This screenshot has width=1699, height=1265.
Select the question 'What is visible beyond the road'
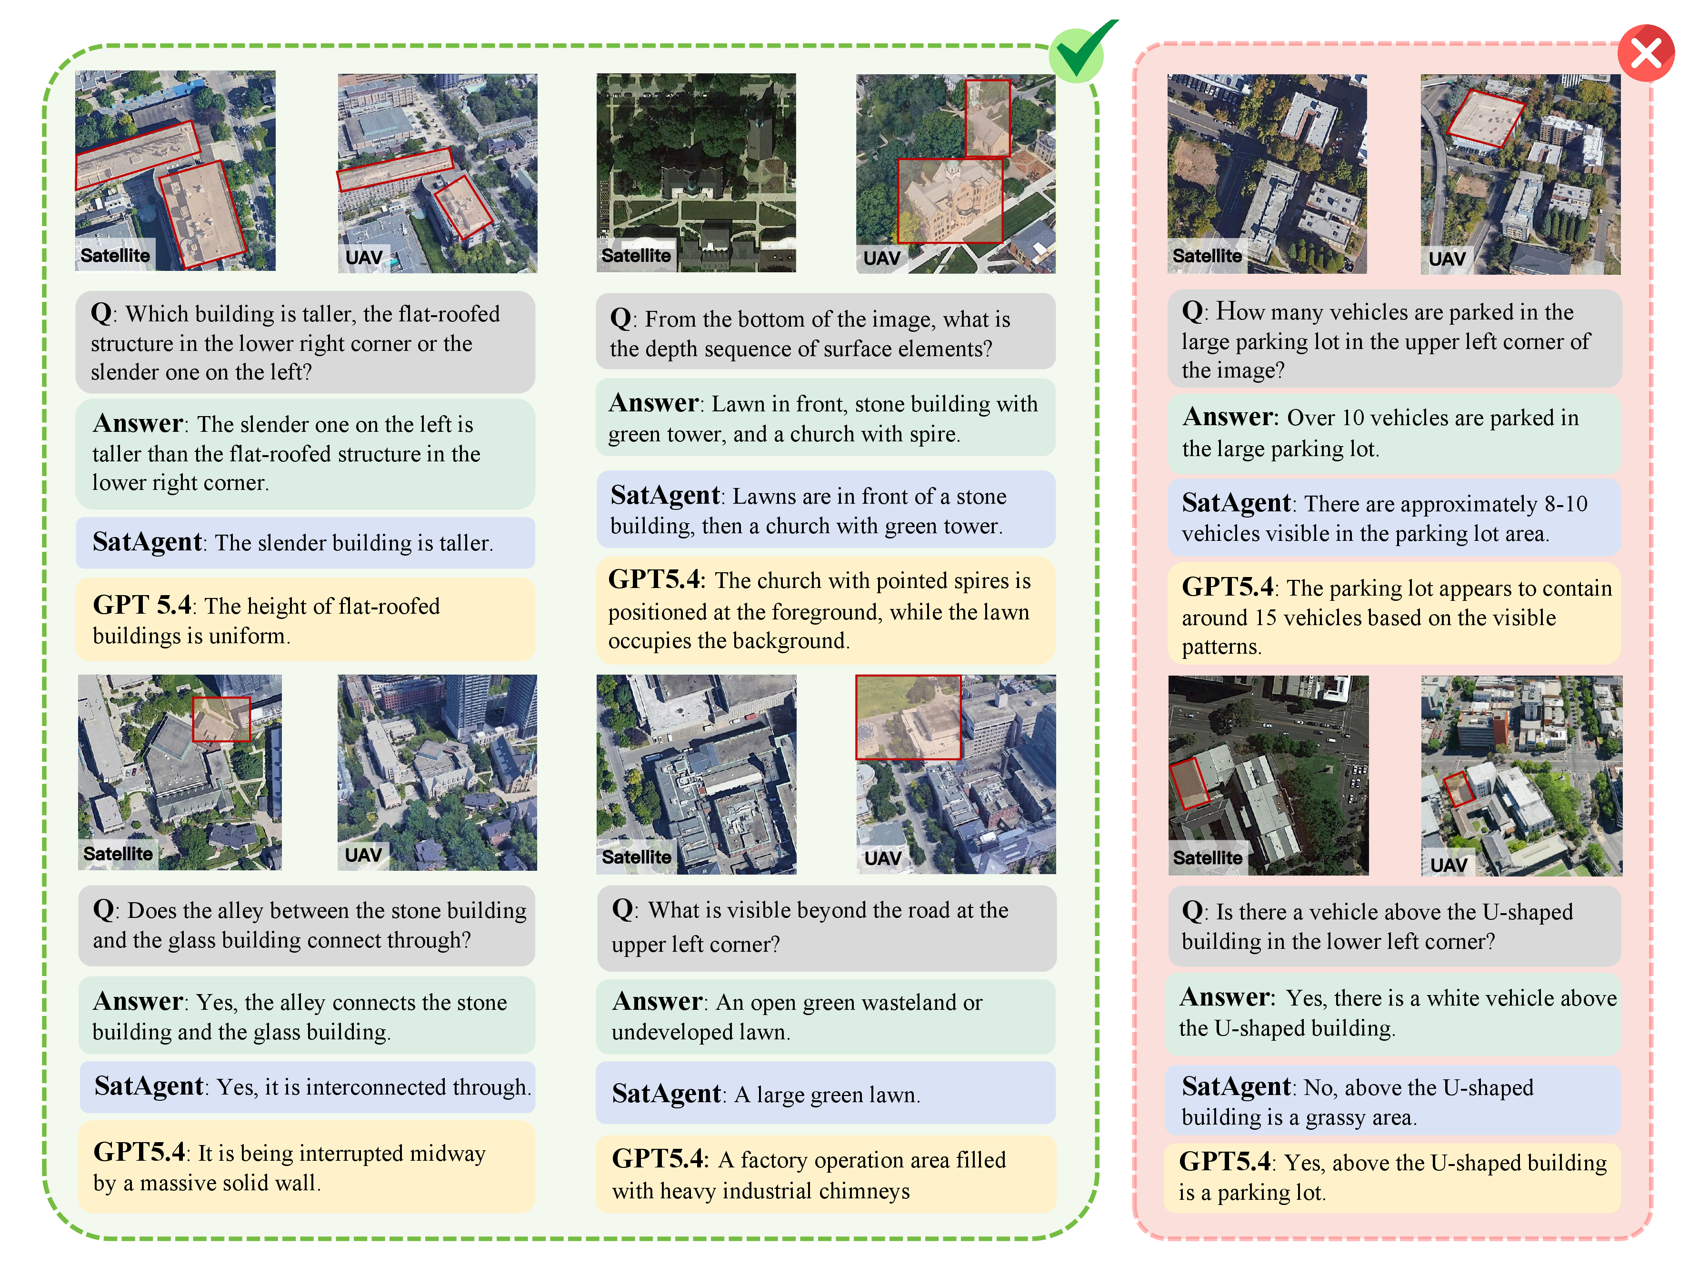(826, 928)
